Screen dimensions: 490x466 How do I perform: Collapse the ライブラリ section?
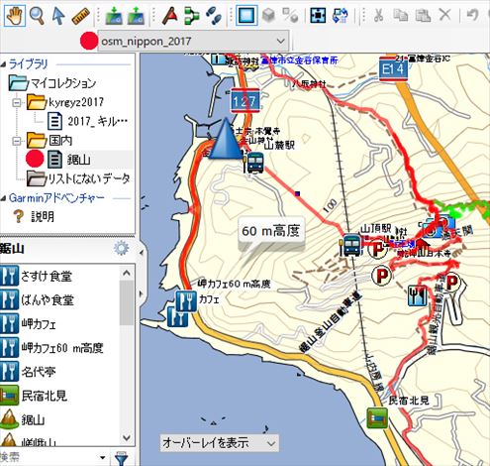pyautogui.click(x=3, y=64)
